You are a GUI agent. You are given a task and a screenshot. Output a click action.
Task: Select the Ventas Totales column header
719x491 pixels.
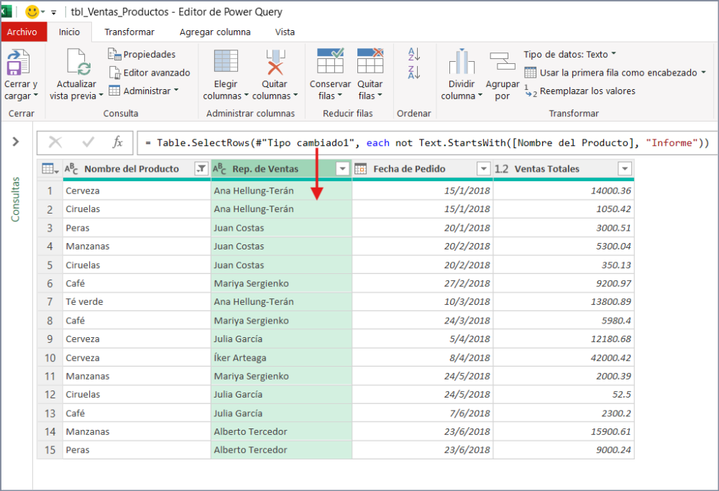546,169
